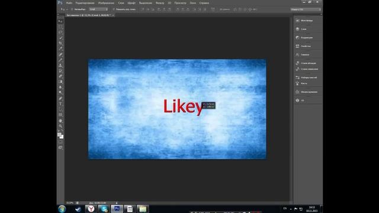The height and width of the screenshot is (213, 379).
Task: Toggle the Auto-Select (Автовыбор) checkbox
Action: point(72,9)
